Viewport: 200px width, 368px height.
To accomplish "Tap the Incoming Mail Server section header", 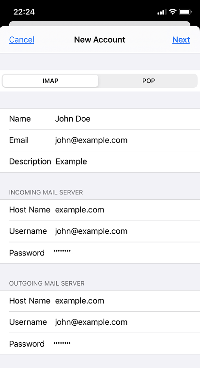I will 46,192.
